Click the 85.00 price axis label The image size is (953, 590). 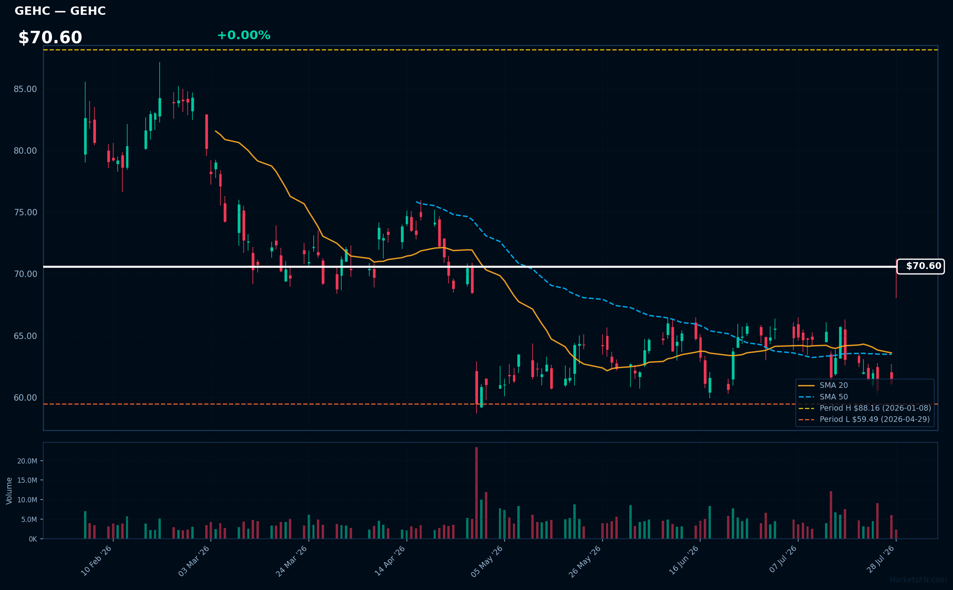(25, 89)
